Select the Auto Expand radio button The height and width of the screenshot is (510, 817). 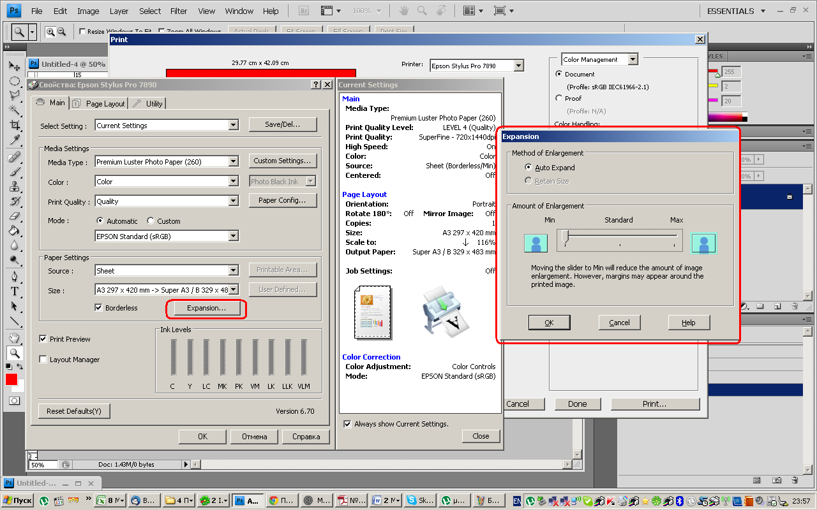coord(528,168)
